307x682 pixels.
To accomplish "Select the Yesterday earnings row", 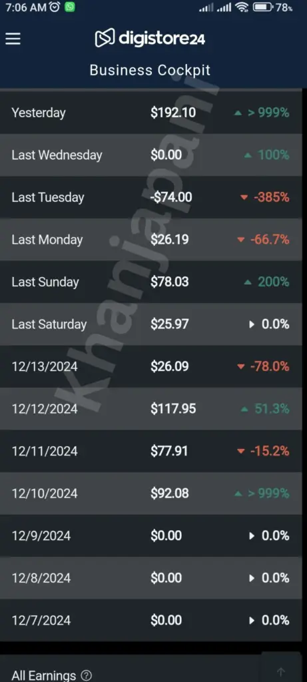I will pos(151,113).
